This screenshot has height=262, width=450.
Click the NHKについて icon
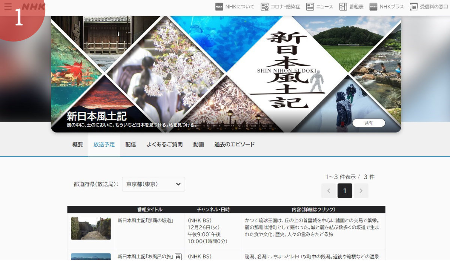point(219,7)
